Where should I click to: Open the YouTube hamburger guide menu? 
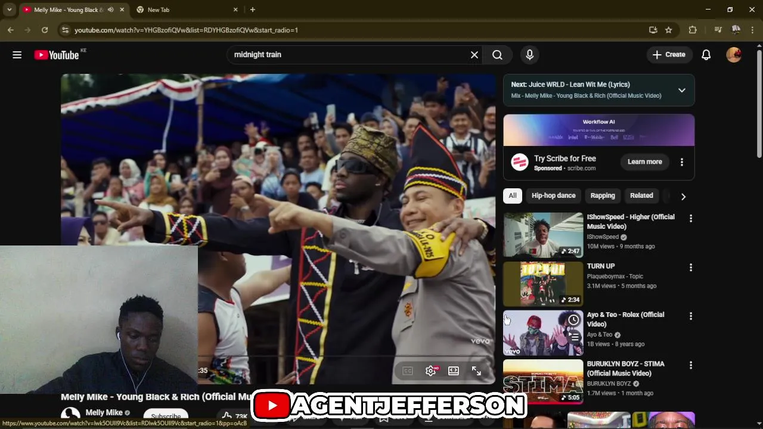coord(17,55)
